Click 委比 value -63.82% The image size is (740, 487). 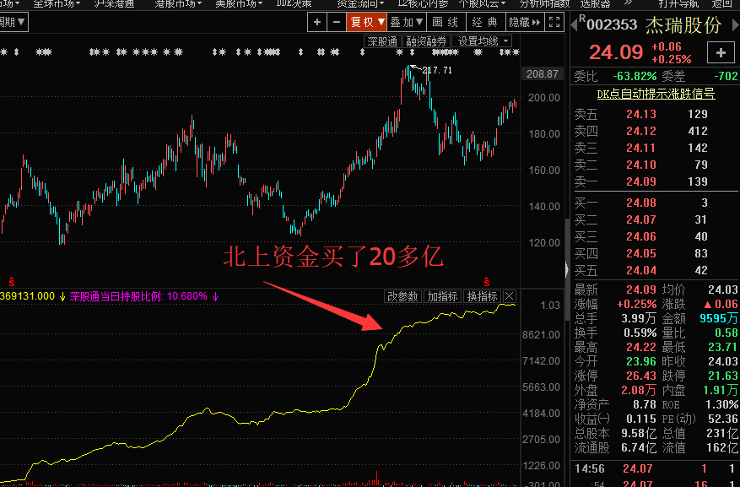coord(635,76)
